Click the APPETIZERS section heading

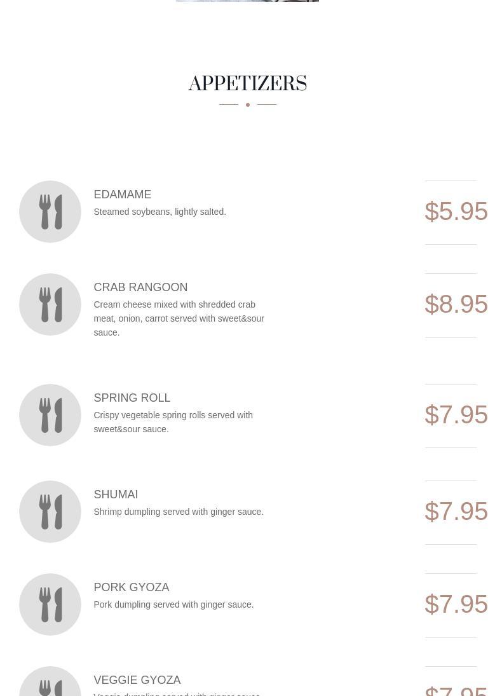[248, 83]
